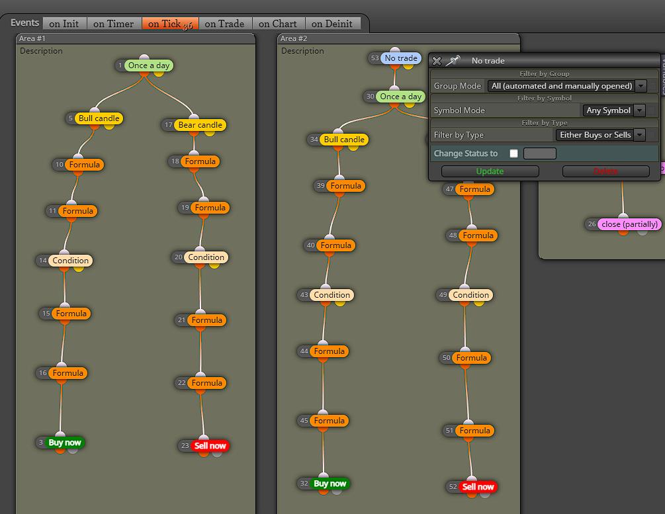Click the Filter by Group heading
The height and width of the screenshot is (514, 665).
click(x=545, y=74)
